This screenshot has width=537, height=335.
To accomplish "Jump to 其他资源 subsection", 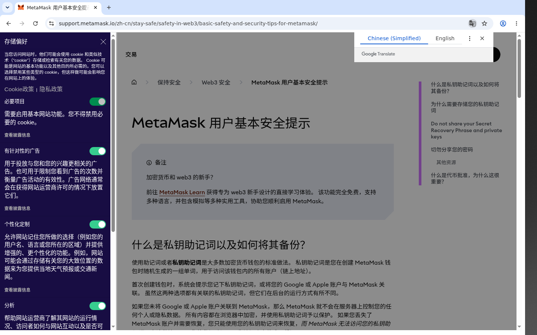I will pyautogui.click(x=446, y=163).
